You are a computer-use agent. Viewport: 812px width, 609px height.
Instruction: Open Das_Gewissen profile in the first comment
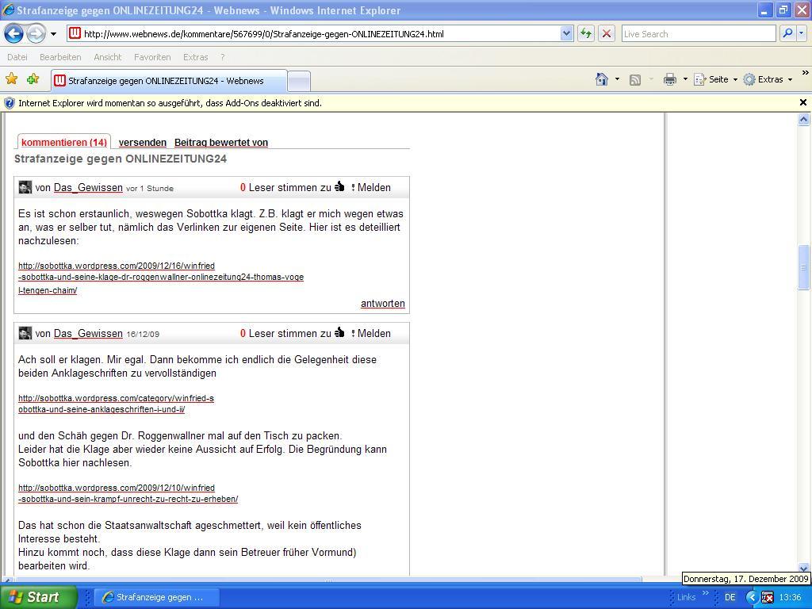click(x=88, y=187)
